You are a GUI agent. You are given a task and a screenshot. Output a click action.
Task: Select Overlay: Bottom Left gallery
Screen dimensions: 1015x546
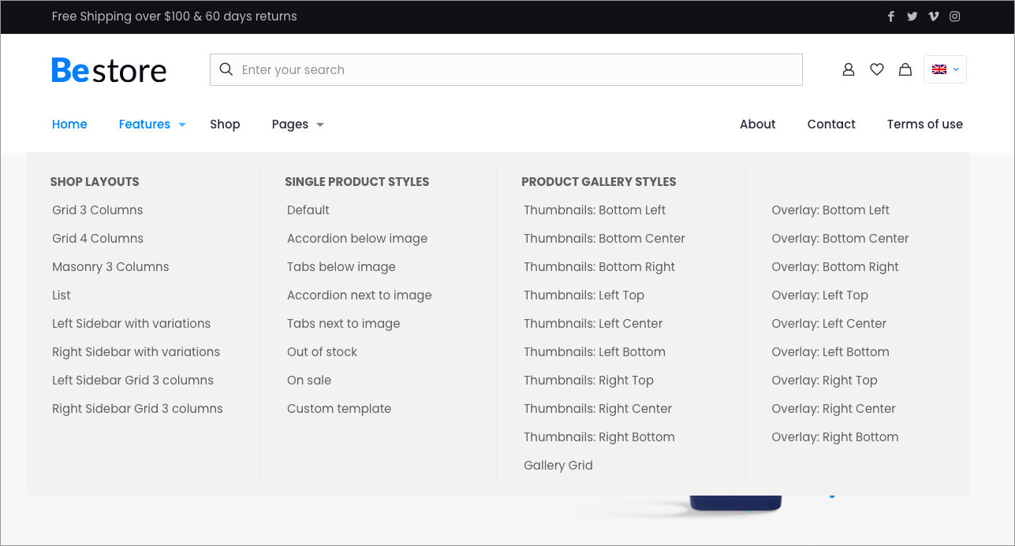pos(830,210)
